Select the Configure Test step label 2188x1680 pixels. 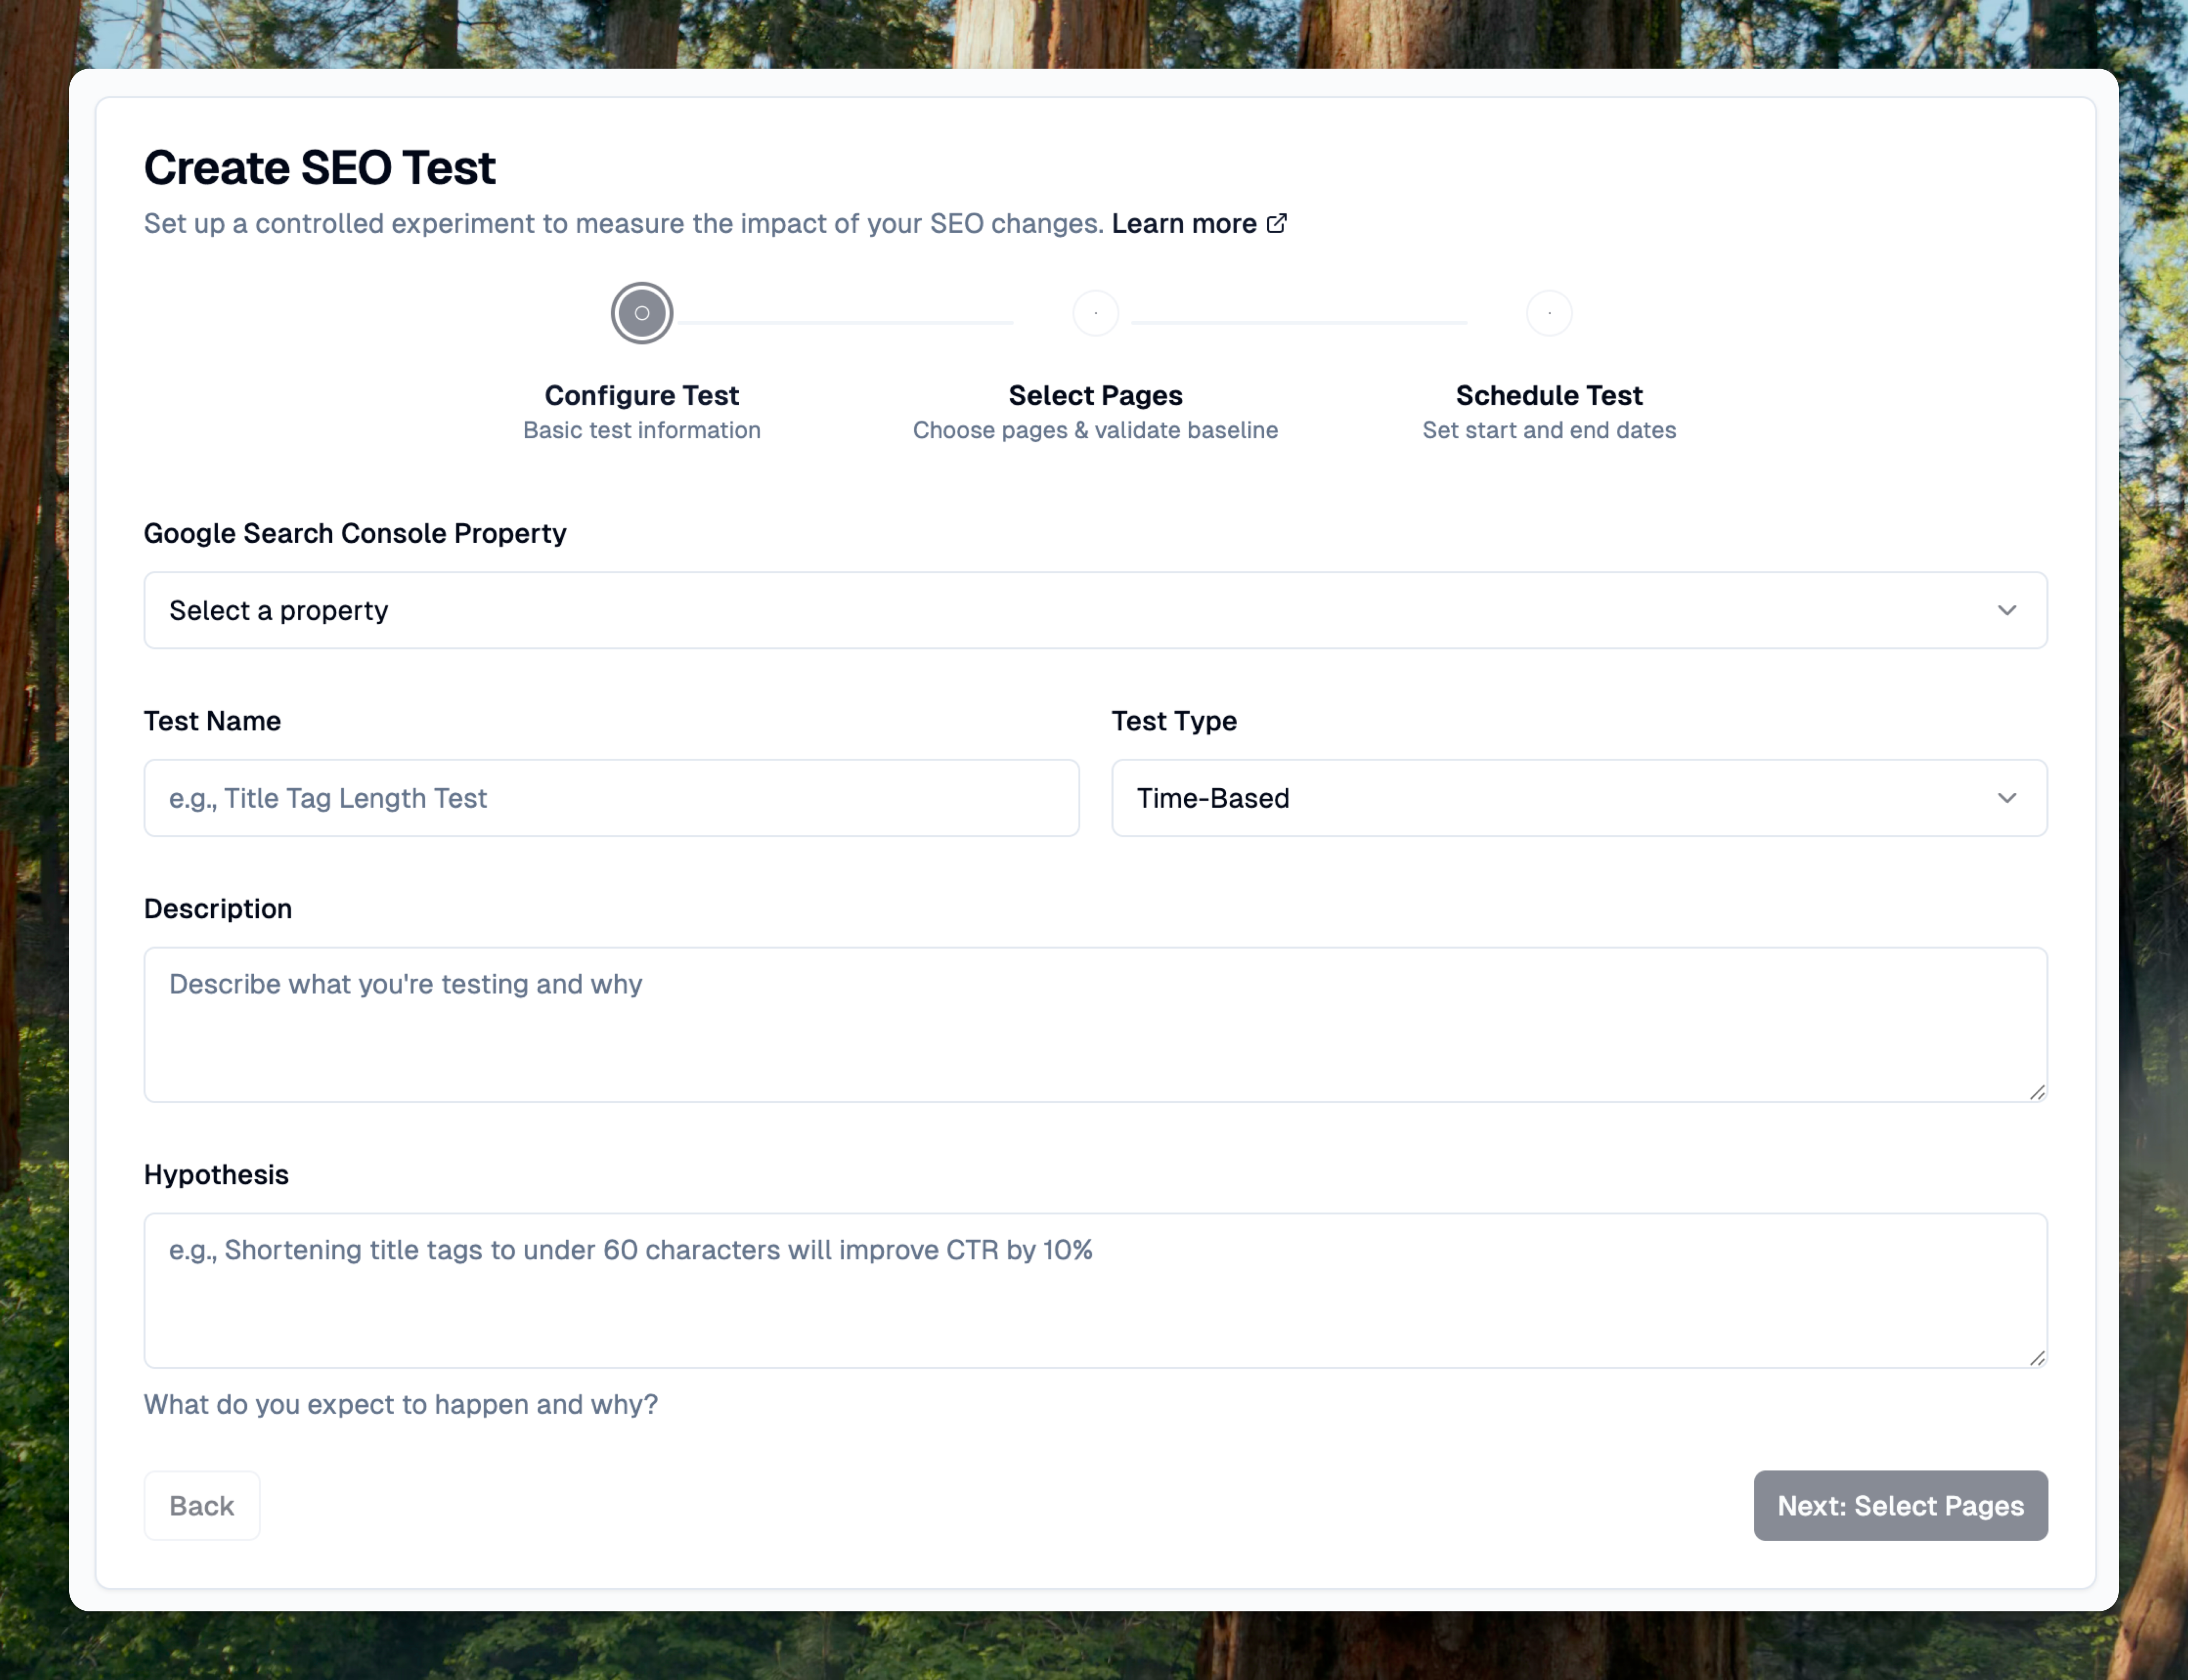641,395
